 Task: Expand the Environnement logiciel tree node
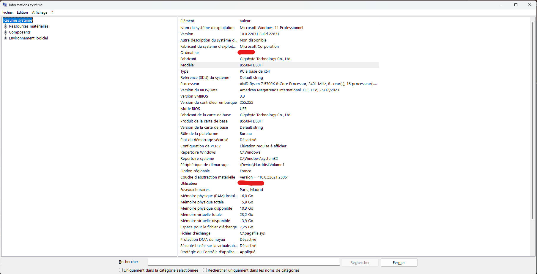tap(5, 38)
